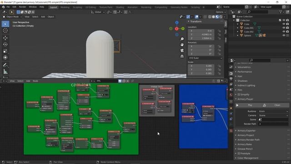The image size is (291, 164).
Task: Open the Object Mode dropdown
Action: click(x=12, y=17)
